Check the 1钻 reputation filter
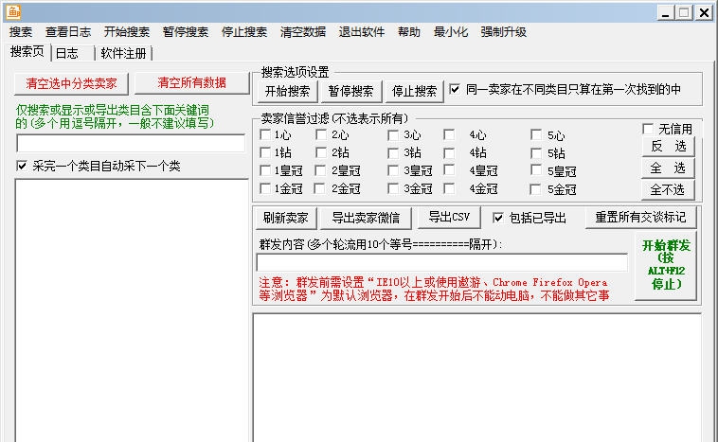 click(265, 152)
